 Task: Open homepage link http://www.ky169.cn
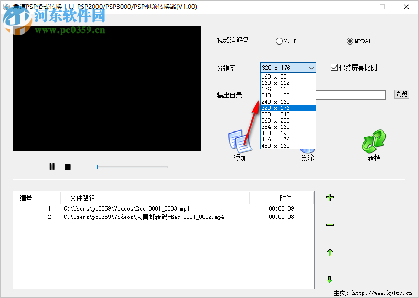382,293
